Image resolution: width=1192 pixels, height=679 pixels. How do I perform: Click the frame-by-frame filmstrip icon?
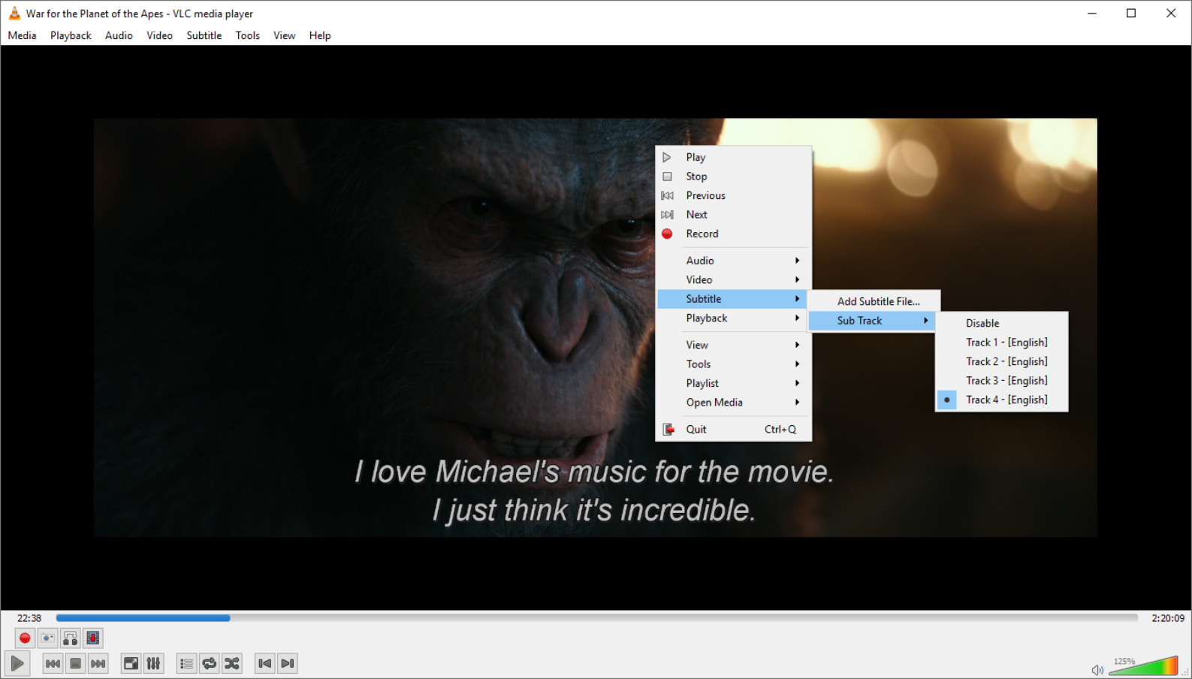click(x=93, y=638)
